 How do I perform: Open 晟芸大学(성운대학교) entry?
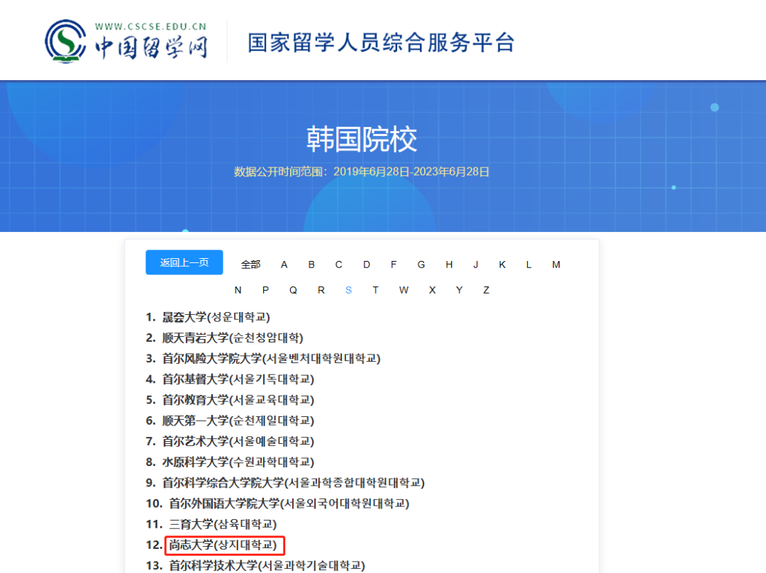tap(216, 317)
